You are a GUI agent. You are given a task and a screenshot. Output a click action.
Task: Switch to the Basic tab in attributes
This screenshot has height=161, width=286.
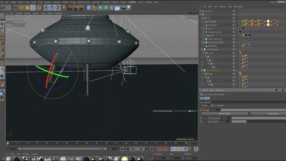(202, 98)
